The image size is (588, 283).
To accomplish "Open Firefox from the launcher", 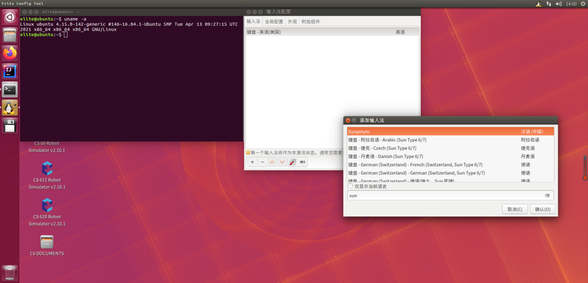I will point(10,53).
